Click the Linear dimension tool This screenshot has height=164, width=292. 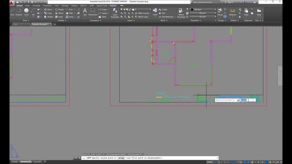pyautogui.click(x=103, y=10)
